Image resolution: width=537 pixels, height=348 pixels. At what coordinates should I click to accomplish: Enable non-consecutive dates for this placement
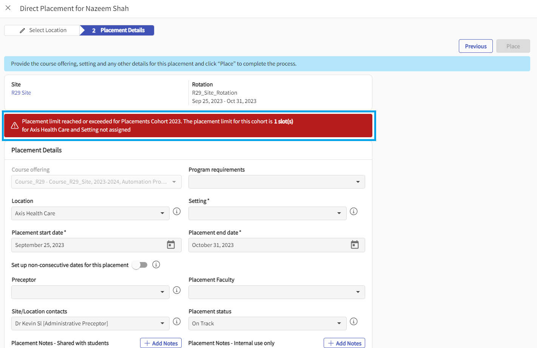point(140,265)
